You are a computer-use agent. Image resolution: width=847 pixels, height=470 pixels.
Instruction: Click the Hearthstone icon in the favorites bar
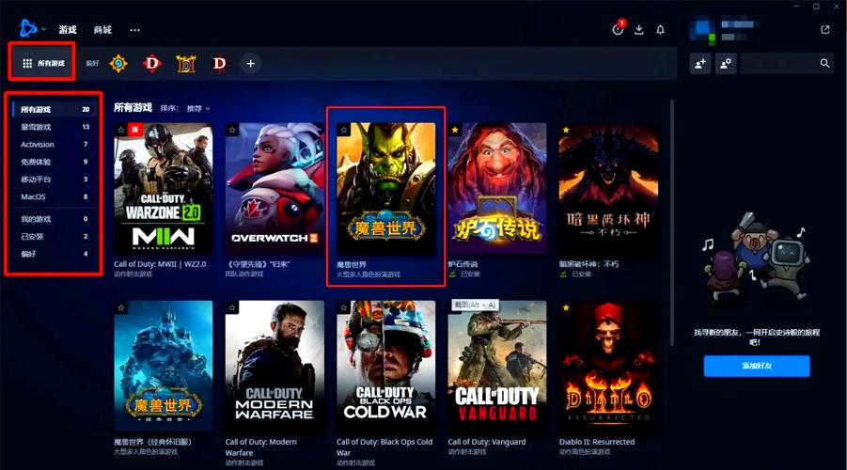tap(118, 64)
